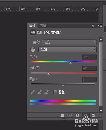Reset adjustment to defaults icon
106x130 pixels.
coord(77,115)
